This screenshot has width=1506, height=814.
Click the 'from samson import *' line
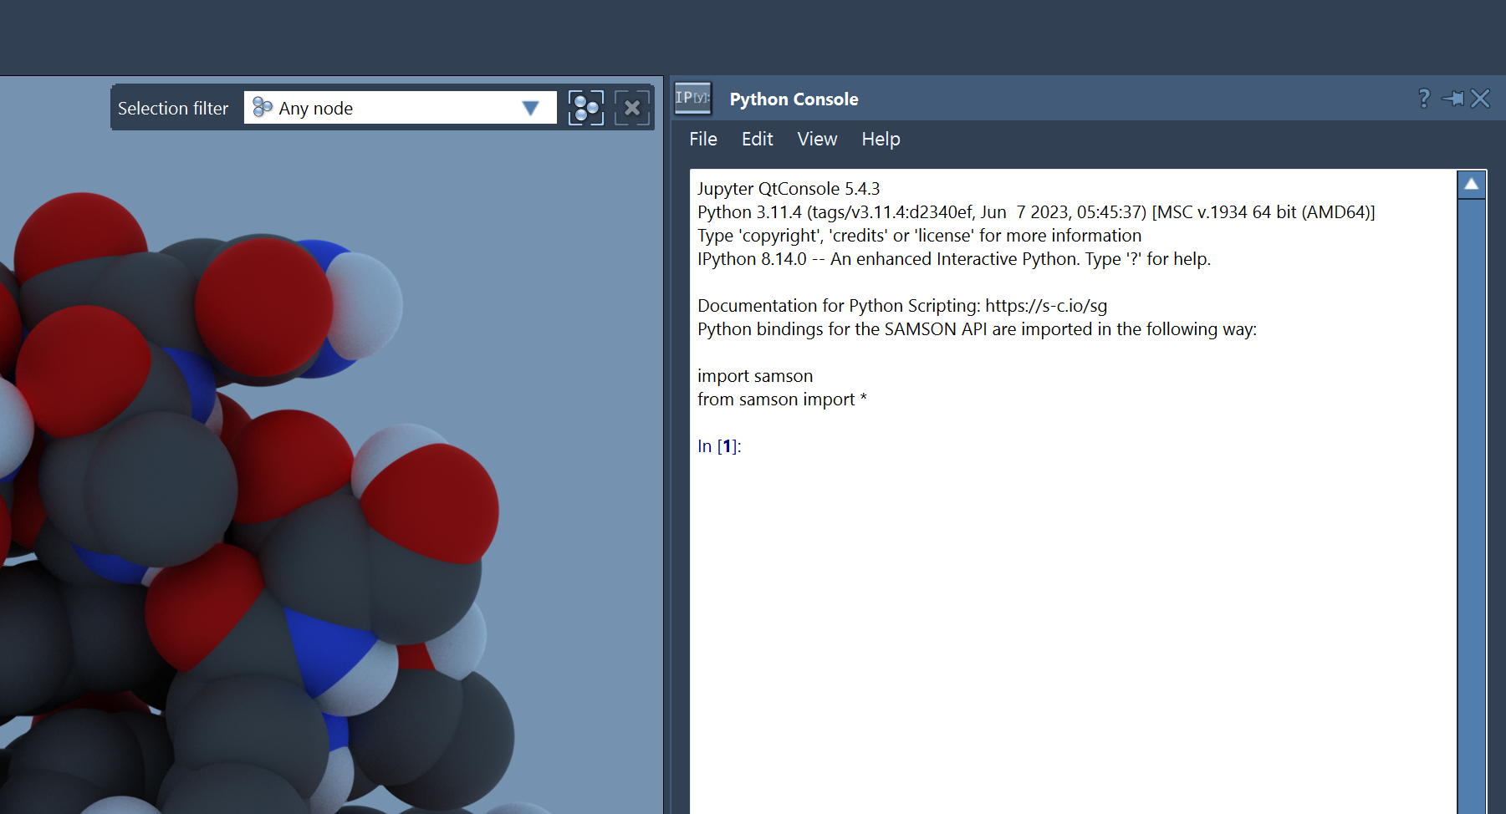[782, 399]
